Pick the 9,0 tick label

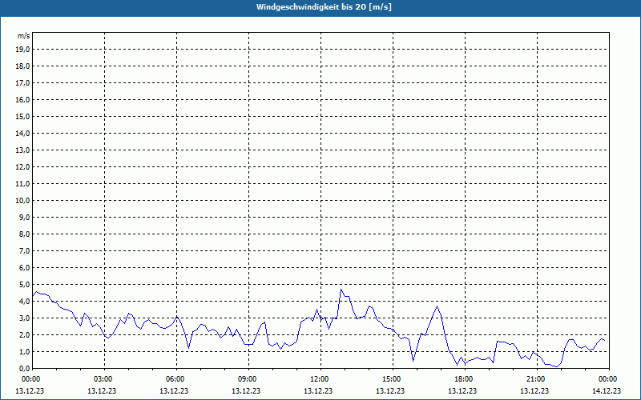[24, 217]
